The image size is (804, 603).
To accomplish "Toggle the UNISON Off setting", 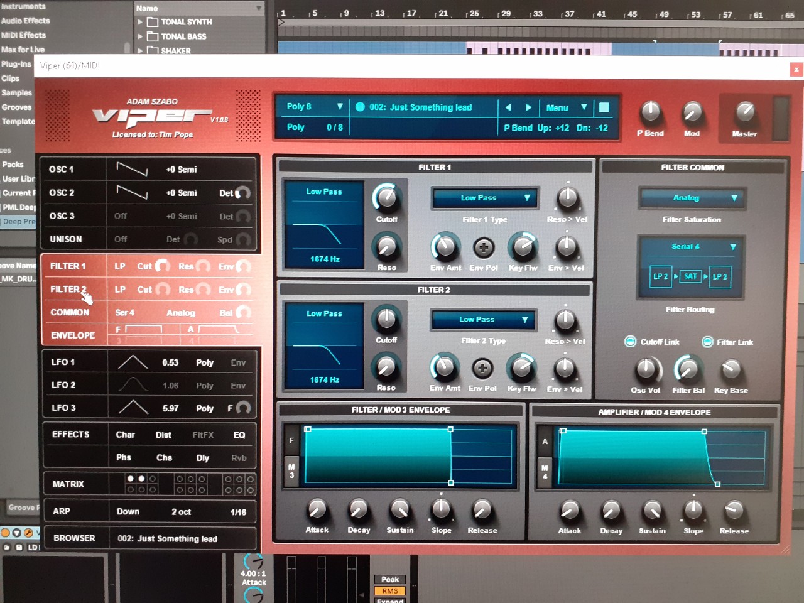I will [x=121, y=239].
